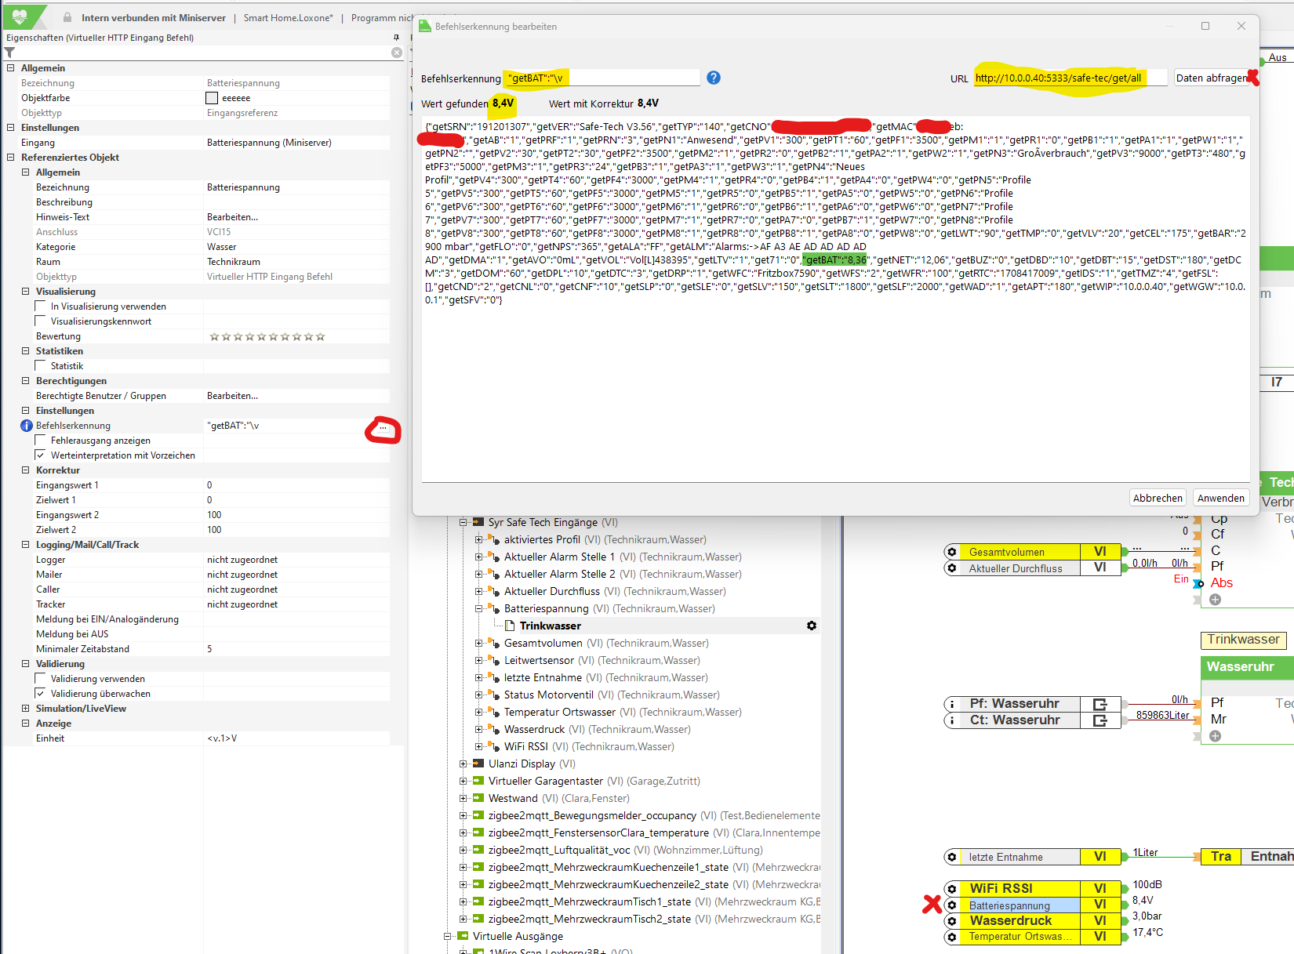Add input with plus below Abs
1294x954 pixels.
point(1215,600)
